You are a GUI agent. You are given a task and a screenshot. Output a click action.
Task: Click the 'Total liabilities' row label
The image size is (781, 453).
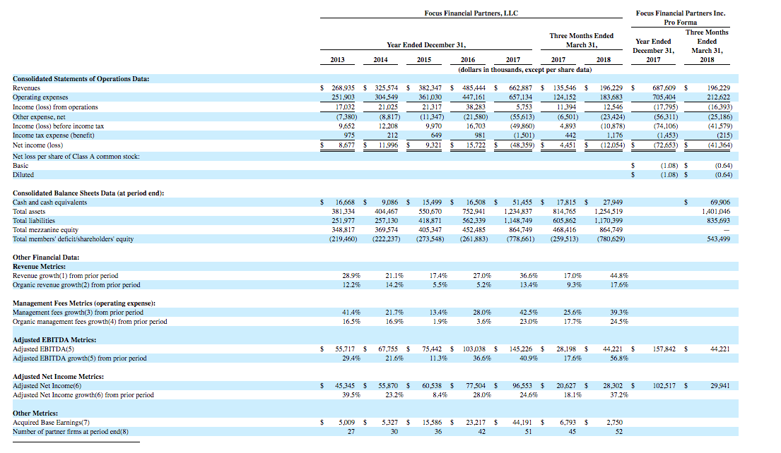[x=34, y=221]
